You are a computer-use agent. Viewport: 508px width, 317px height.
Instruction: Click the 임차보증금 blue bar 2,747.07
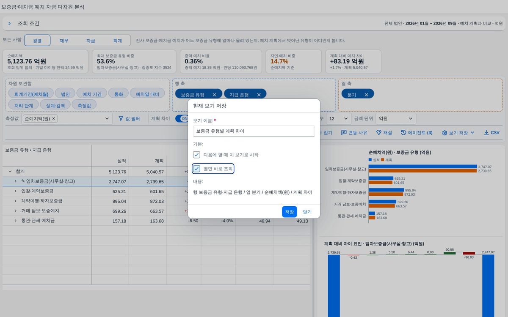click(422, 167)
